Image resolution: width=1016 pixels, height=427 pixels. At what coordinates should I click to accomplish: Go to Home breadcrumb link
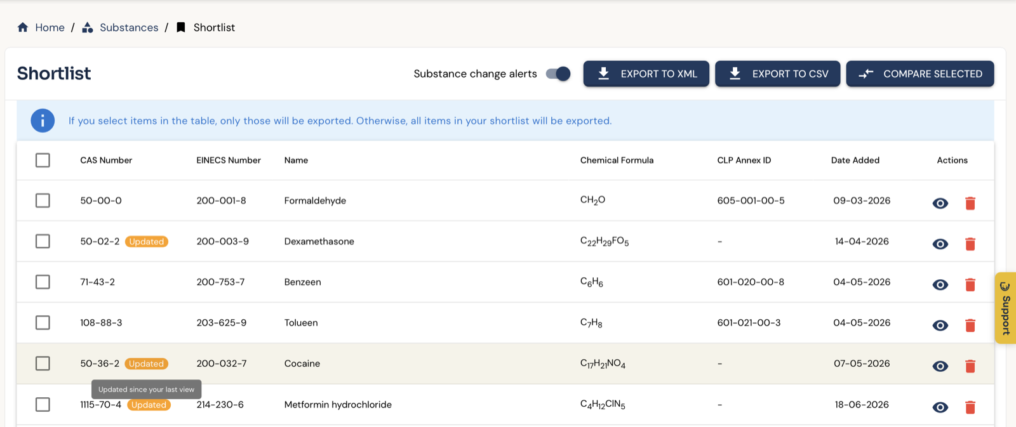click(x=50, y=27)
